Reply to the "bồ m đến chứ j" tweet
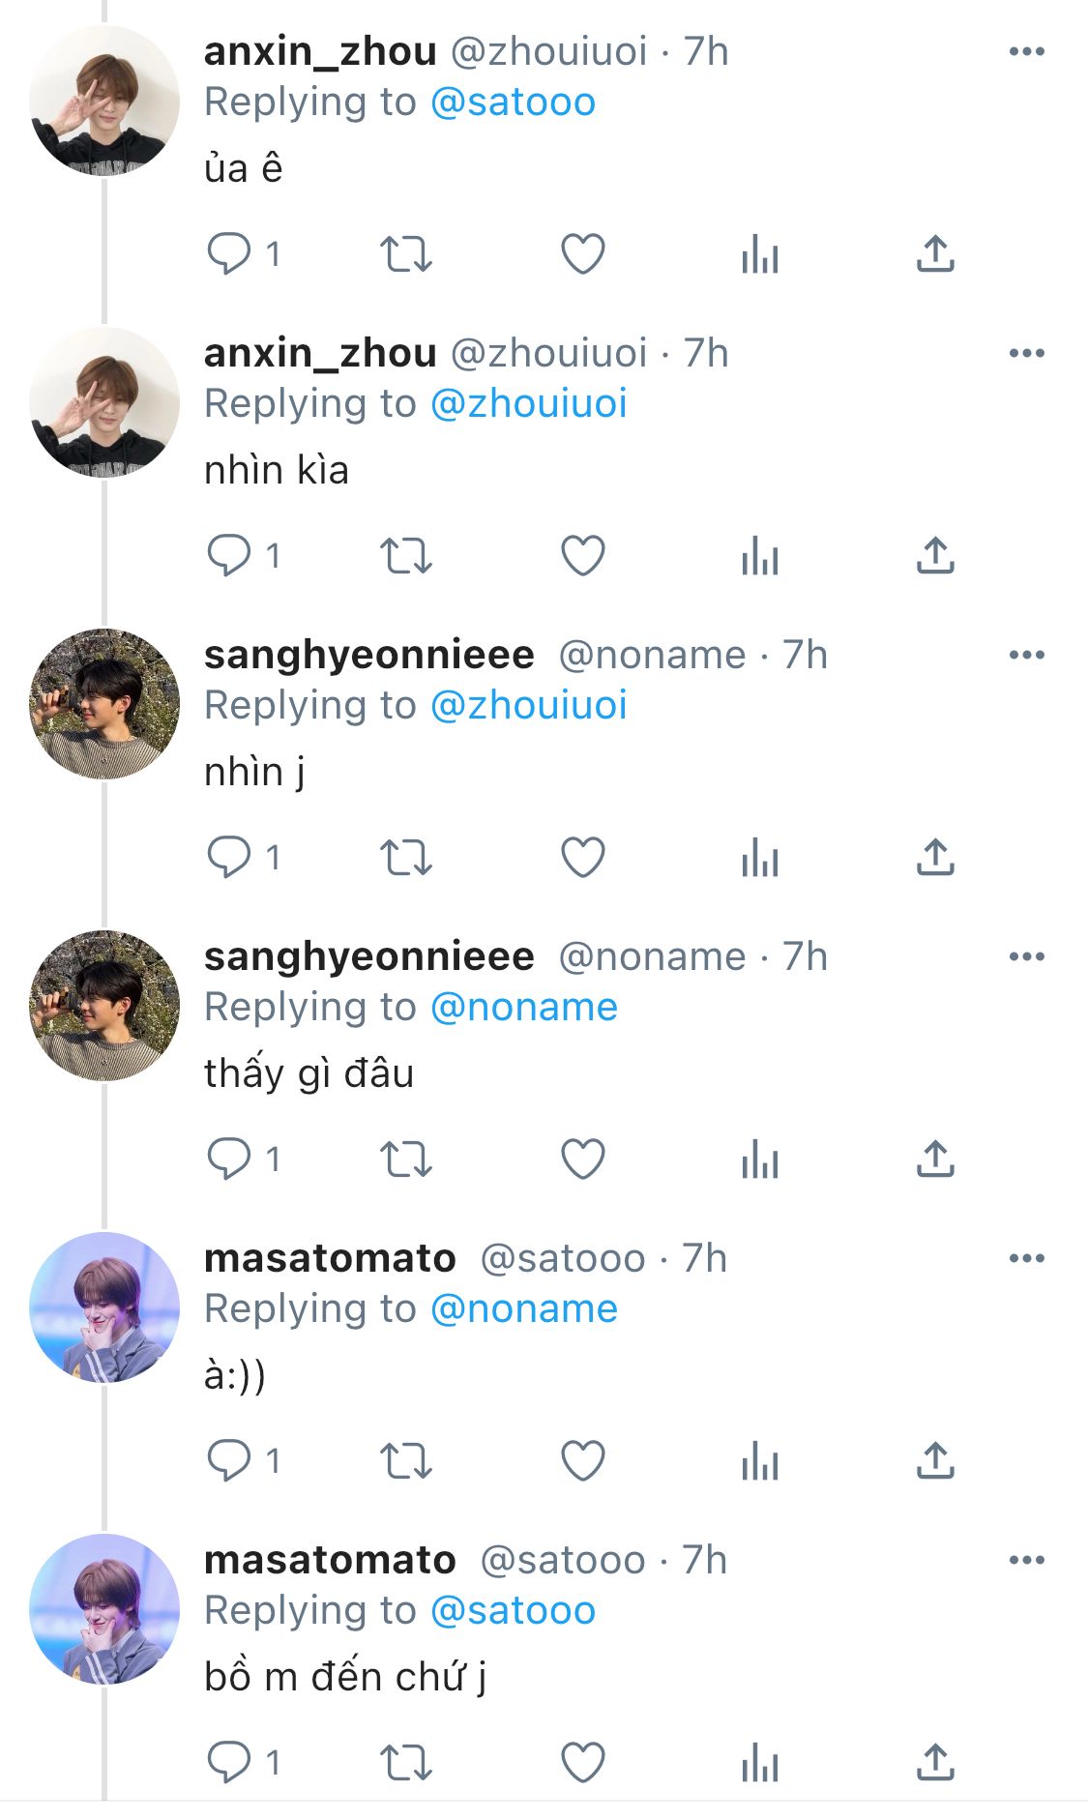The height and width of the screenshot is (1820, 1088). (x=229, y=1763)
